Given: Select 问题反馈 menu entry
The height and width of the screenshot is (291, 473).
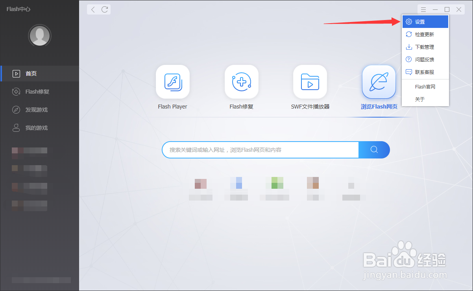Looking at the screenshot, I should (425, 59).
